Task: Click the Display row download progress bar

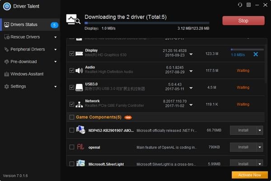Action: pos(247,49)
